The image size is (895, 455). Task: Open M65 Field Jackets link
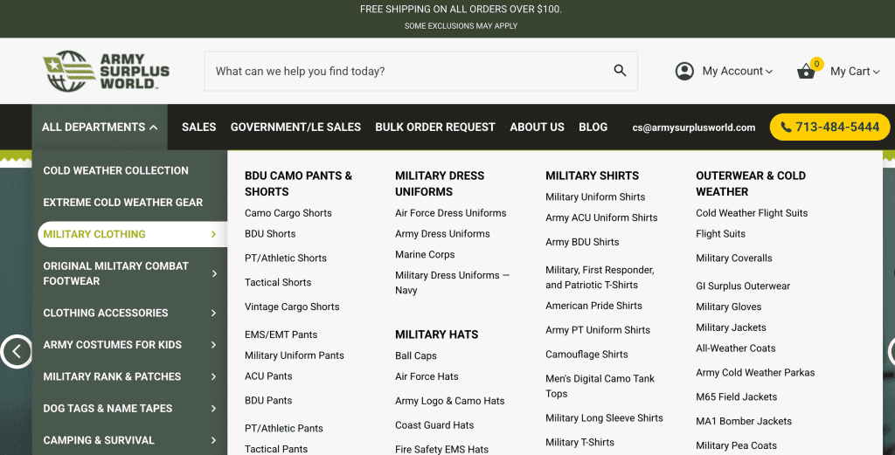click(736, 396)
